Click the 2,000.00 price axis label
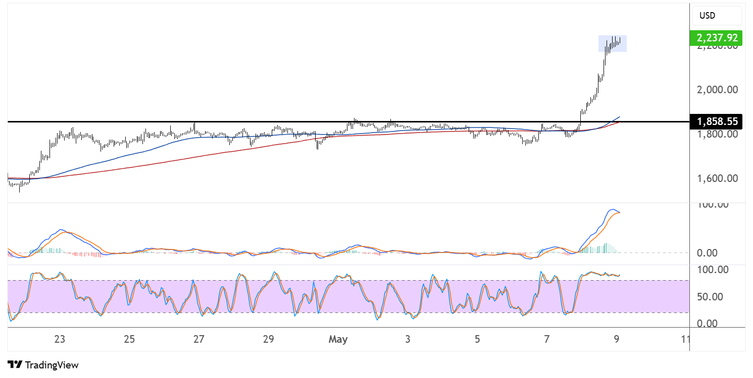Screen dimensions: 753x378 click(x=718, y=90)
